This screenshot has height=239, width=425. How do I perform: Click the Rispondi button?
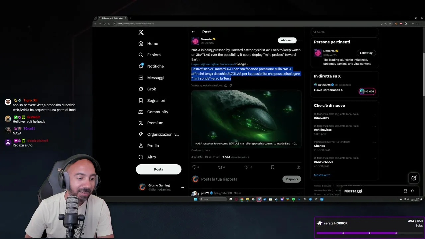tap(292, 179)
